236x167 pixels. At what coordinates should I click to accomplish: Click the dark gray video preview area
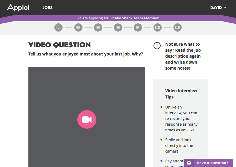[55, 90]
